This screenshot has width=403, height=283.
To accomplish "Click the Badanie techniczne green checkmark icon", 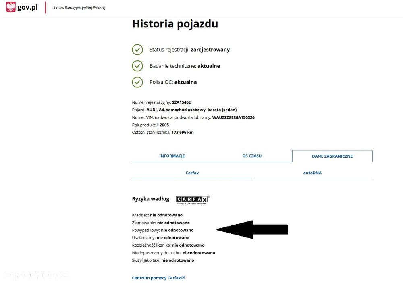I will point(137,66).
